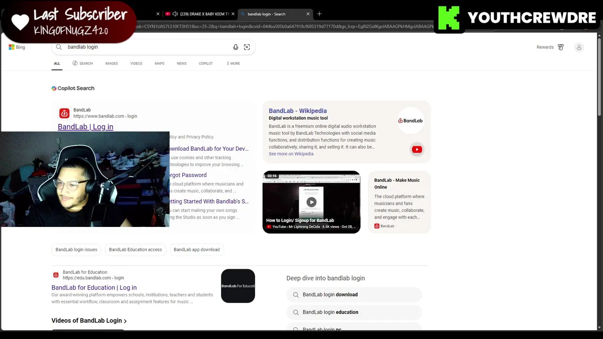Switch to IMAGES results
Screen dimensions: 603x339
[x=112, y=64]
